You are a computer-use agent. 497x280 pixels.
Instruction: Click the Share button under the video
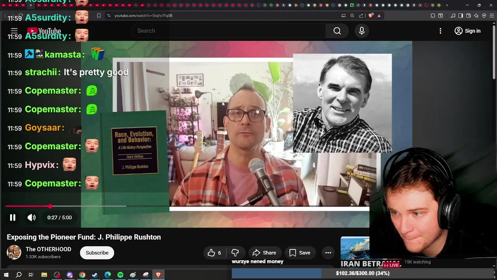pos(264,253)
